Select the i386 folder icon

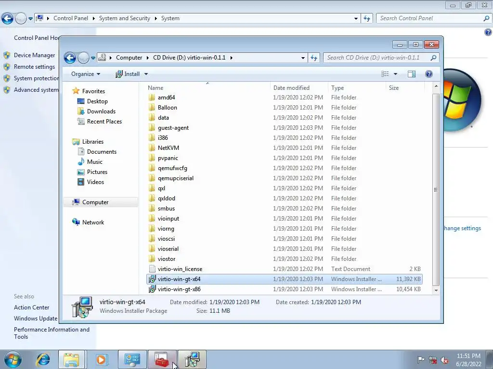[152, 138]
